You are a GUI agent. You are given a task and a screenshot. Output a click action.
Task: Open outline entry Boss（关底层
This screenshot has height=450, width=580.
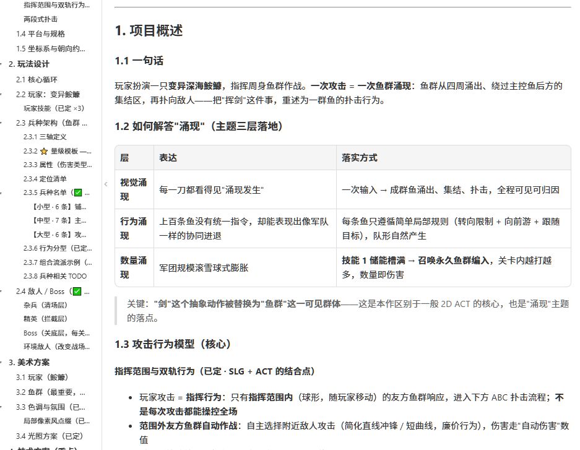pos(56,333)
